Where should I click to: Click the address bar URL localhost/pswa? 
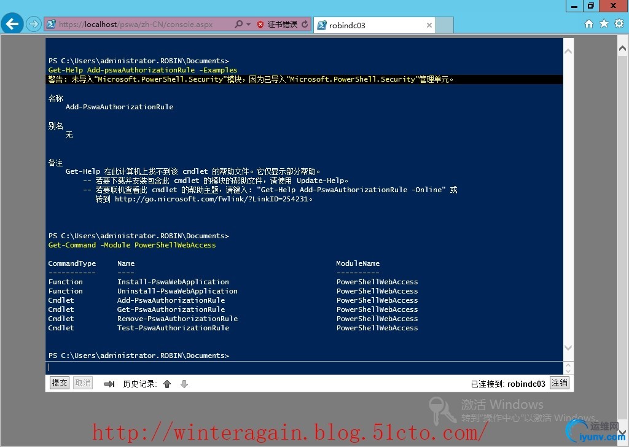click(x=136, y=25)
